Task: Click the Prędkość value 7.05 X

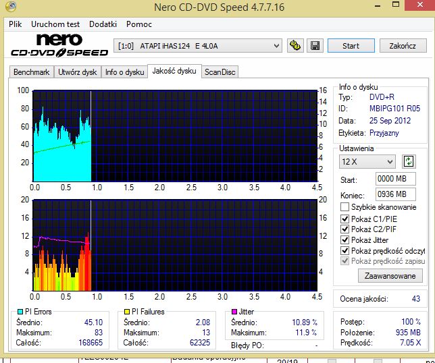Action: click(x=410, y=343)
